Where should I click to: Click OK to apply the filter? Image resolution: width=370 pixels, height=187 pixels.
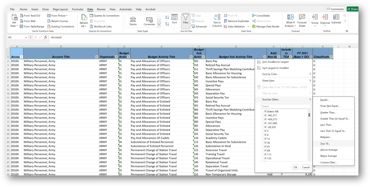[x=295, y=167]
